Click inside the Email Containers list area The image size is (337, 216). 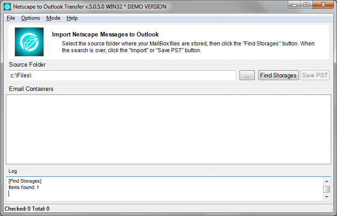[168, 129]
